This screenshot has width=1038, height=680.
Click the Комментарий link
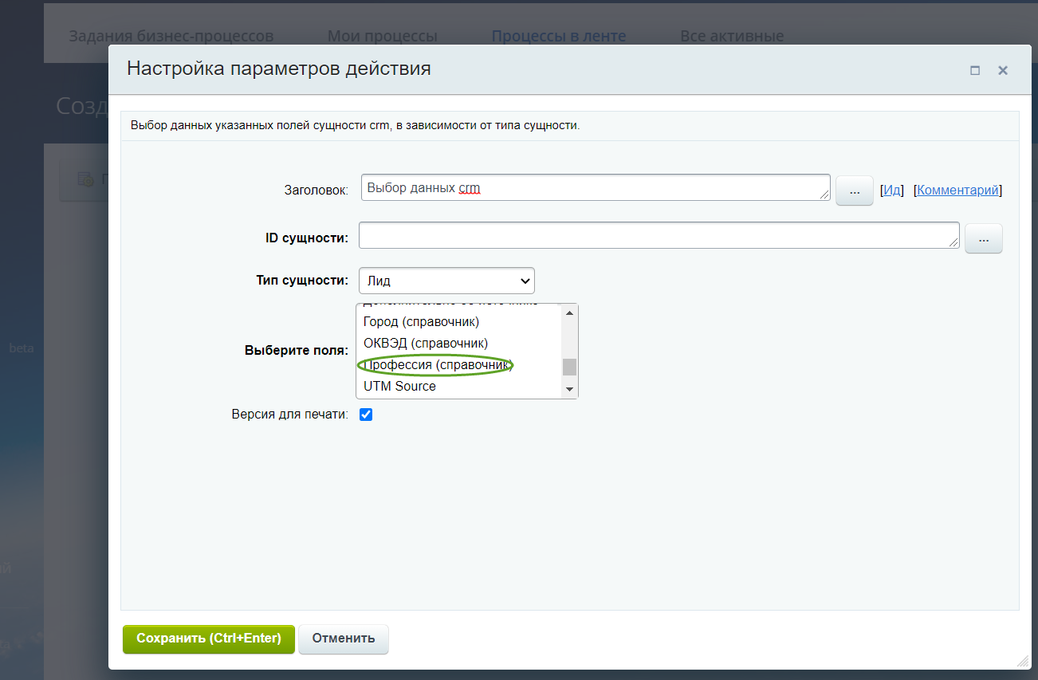click(957, 190)
